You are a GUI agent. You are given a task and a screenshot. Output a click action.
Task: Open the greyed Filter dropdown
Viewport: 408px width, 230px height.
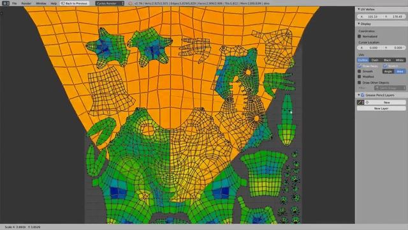pyautogui.click(x=390, y=88)
